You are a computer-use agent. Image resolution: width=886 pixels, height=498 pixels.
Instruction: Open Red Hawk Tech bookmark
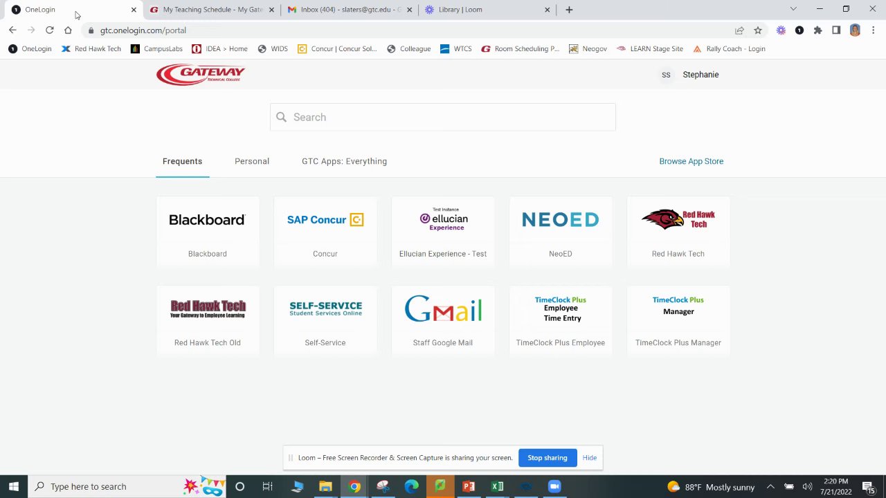coord(91,49)
